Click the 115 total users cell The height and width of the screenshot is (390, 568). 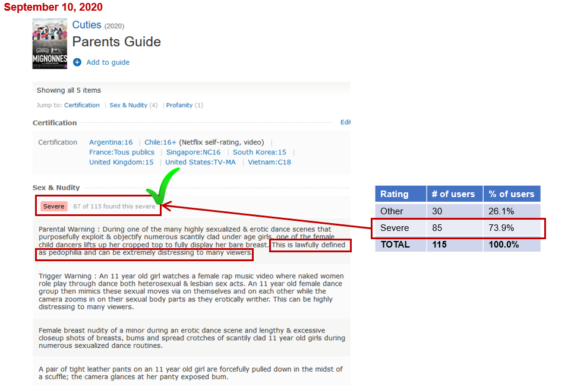(x=439, y=245)
